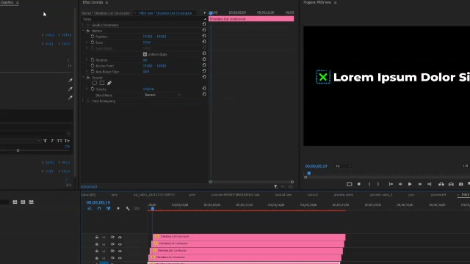This screenshot has width=470, height=264.
Task: Reset the Anchor Point parameter
Action: [204, 65]
